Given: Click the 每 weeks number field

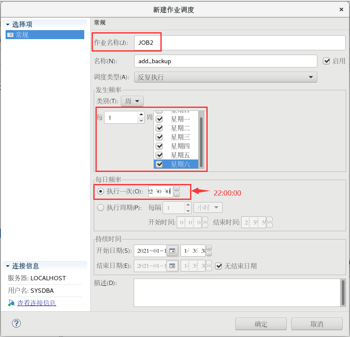Looking at the screenshot, I should point(121,117).
